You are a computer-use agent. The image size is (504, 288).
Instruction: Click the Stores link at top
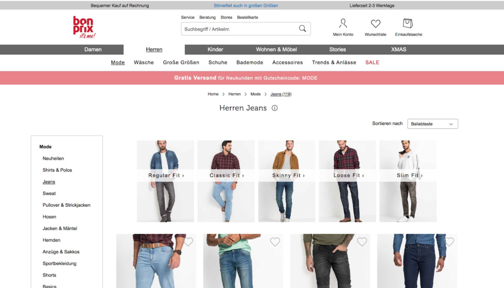[x=226, y=17]
